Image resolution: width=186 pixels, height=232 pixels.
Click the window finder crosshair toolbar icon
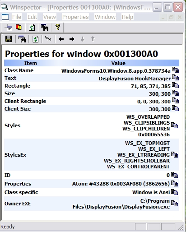tap(9, 28)
